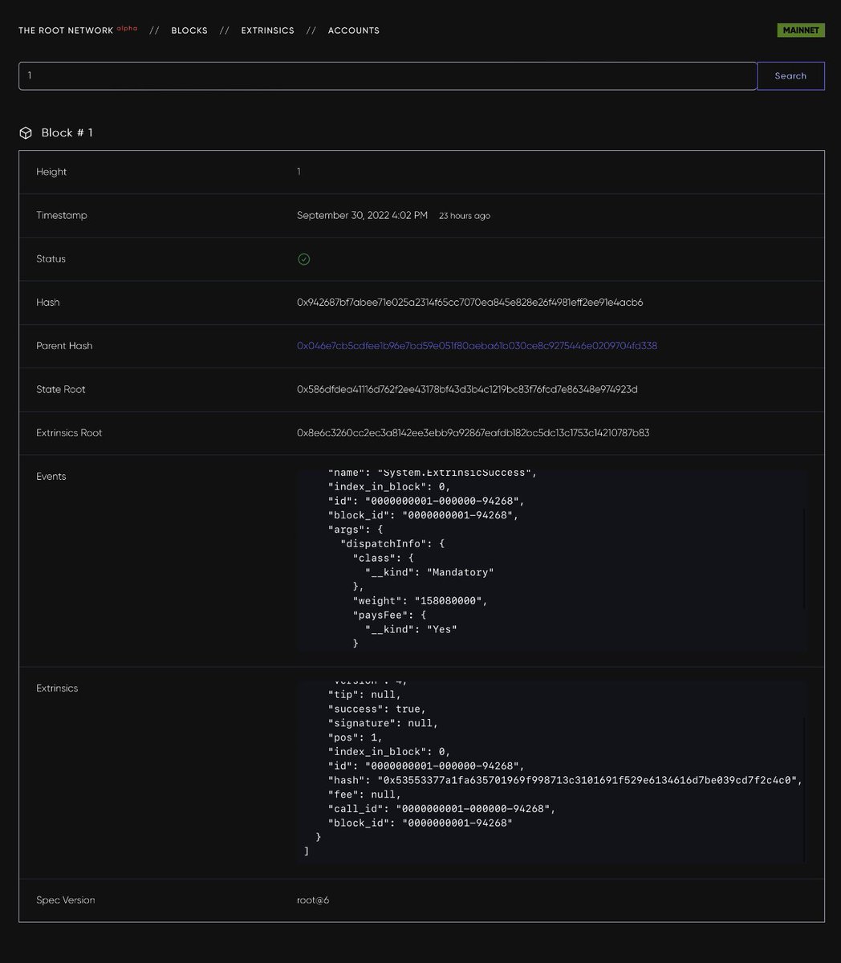841x963 pixels.
Task: Click the Events row label
Action: (51, 477)
